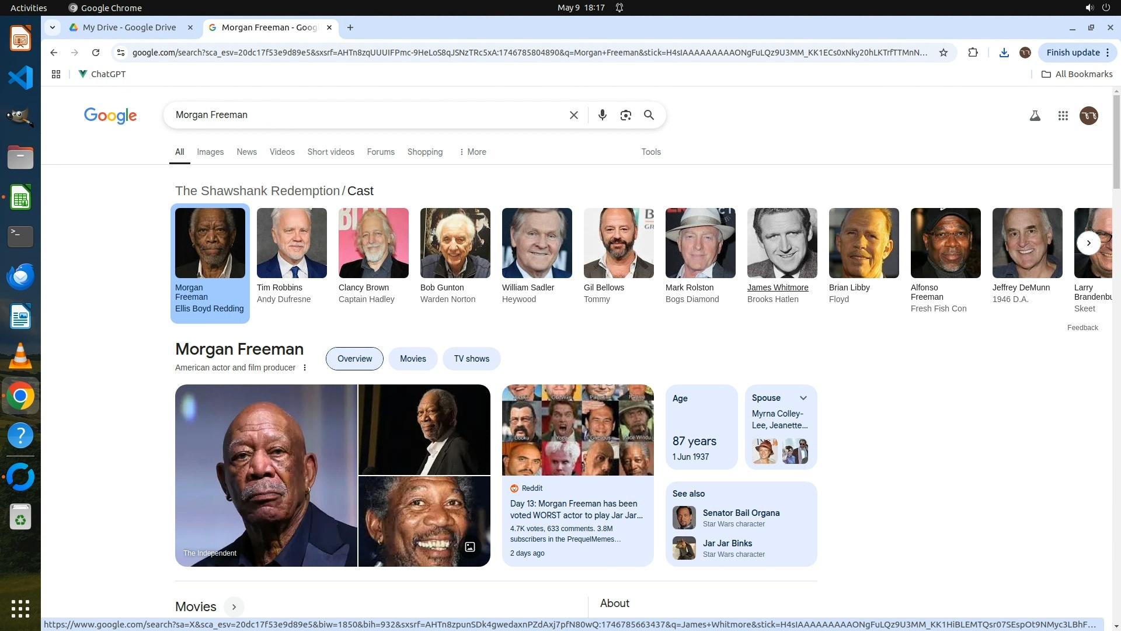1121x631 pixels.
Task: Select the Movies filter chip
Action: (x=413, y=359)
